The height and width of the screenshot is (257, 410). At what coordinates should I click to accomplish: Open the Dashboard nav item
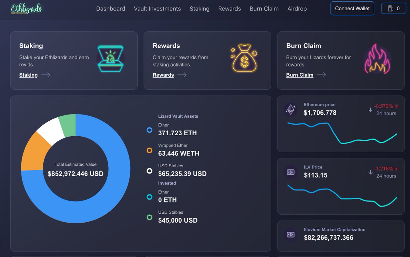(x=110, y=9)
